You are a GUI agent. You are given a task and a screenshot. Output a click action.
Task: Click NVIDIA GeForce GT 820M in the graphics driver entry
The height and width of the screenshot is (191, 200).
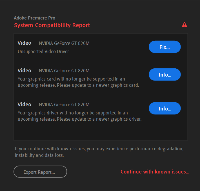coord(64,105)
